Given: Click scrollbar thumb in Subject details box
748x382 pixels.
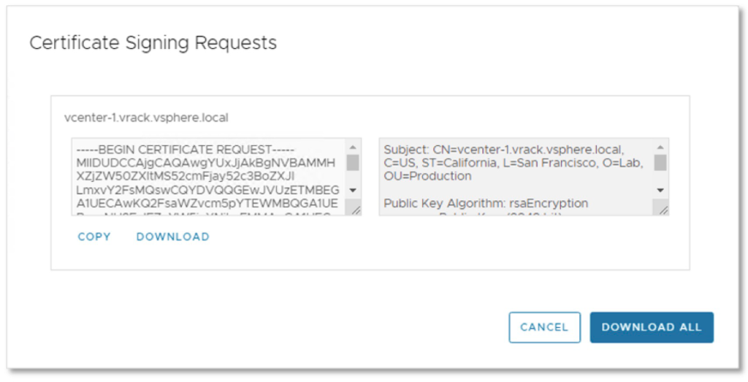Looking at the screenshot, I should click(x=660, y=161).
